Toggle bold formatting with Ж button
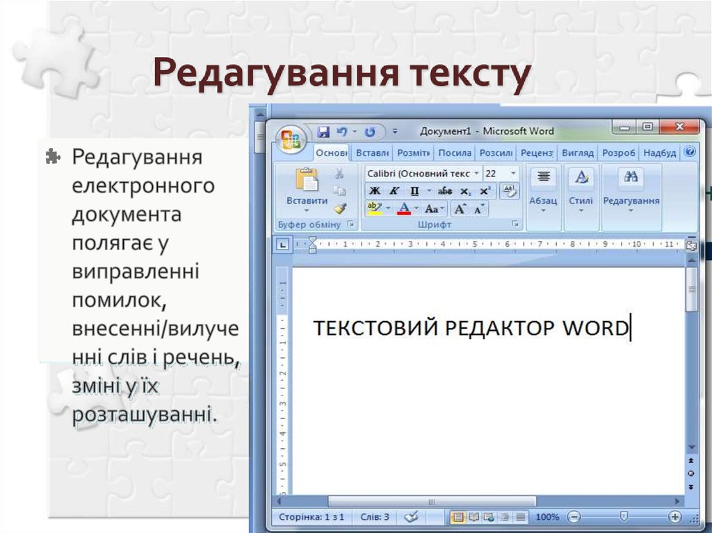Image resolution: width=712 pixels, height=533 pixels. pyautogui.click(x=375, y=190)
